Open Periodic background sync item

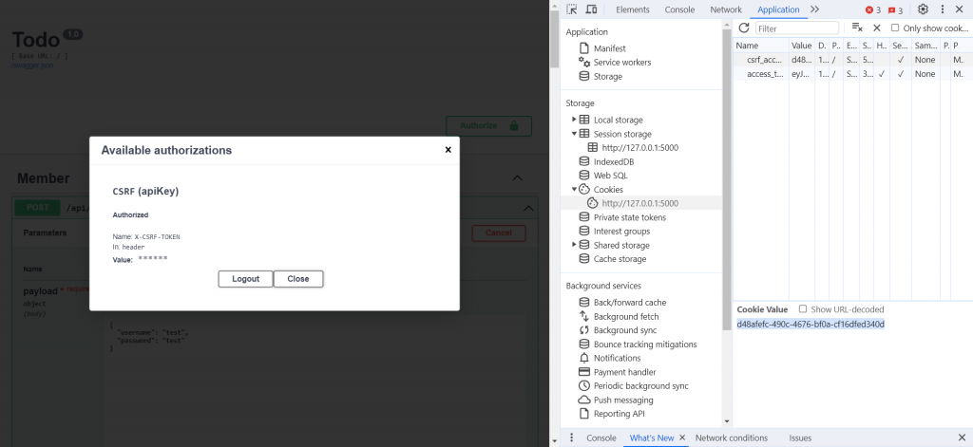pos(641,385)
